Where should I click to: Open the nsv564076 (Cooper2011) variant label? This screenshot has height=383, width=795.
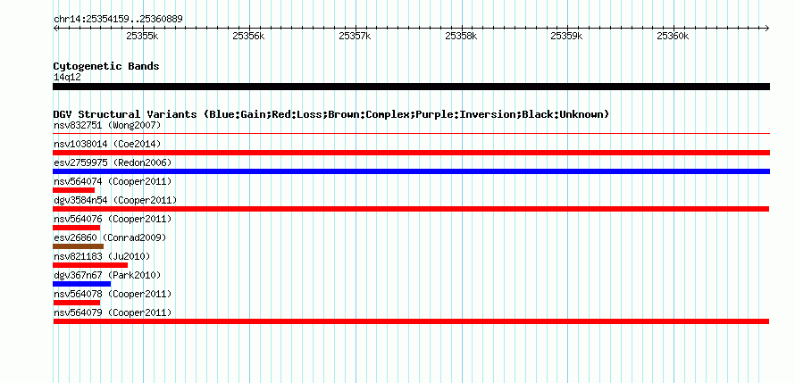(113, 219)
